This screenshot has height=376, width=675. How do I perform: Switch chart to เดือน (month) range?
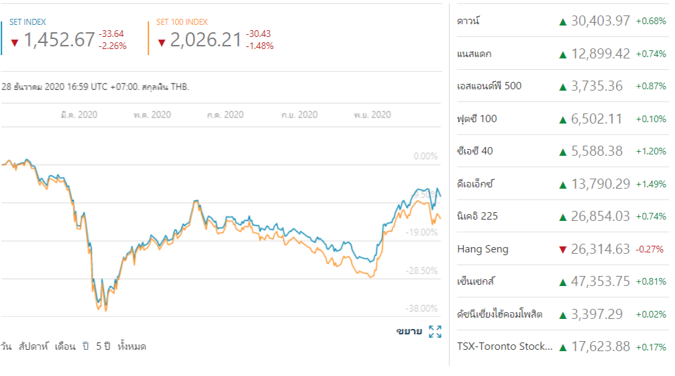click(64, 346)
